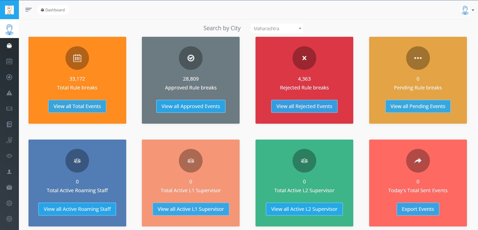Click the 33,172 total count
478x230 pixels.
(77, 79)
